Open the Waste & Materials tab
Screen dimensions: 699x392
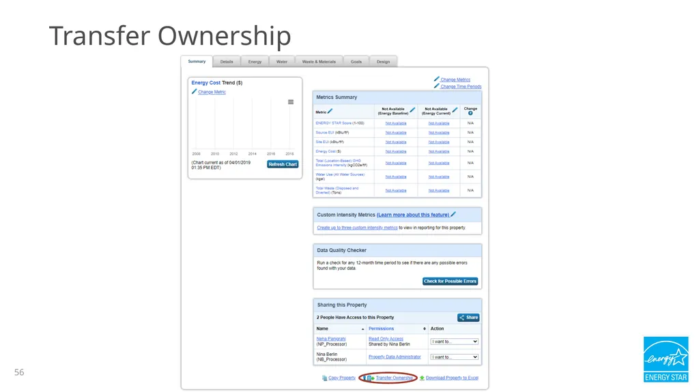click(x=319, y=62)
